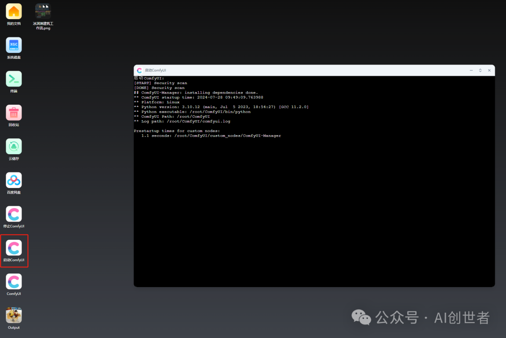Click the ComfyUI logo in window title bar
The width and height of the screenshot is (506, 338).
point(139,71)
